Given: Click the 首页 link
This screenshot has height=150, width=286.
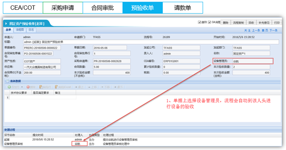Looking at the screenshot, I should pos(265,30).
